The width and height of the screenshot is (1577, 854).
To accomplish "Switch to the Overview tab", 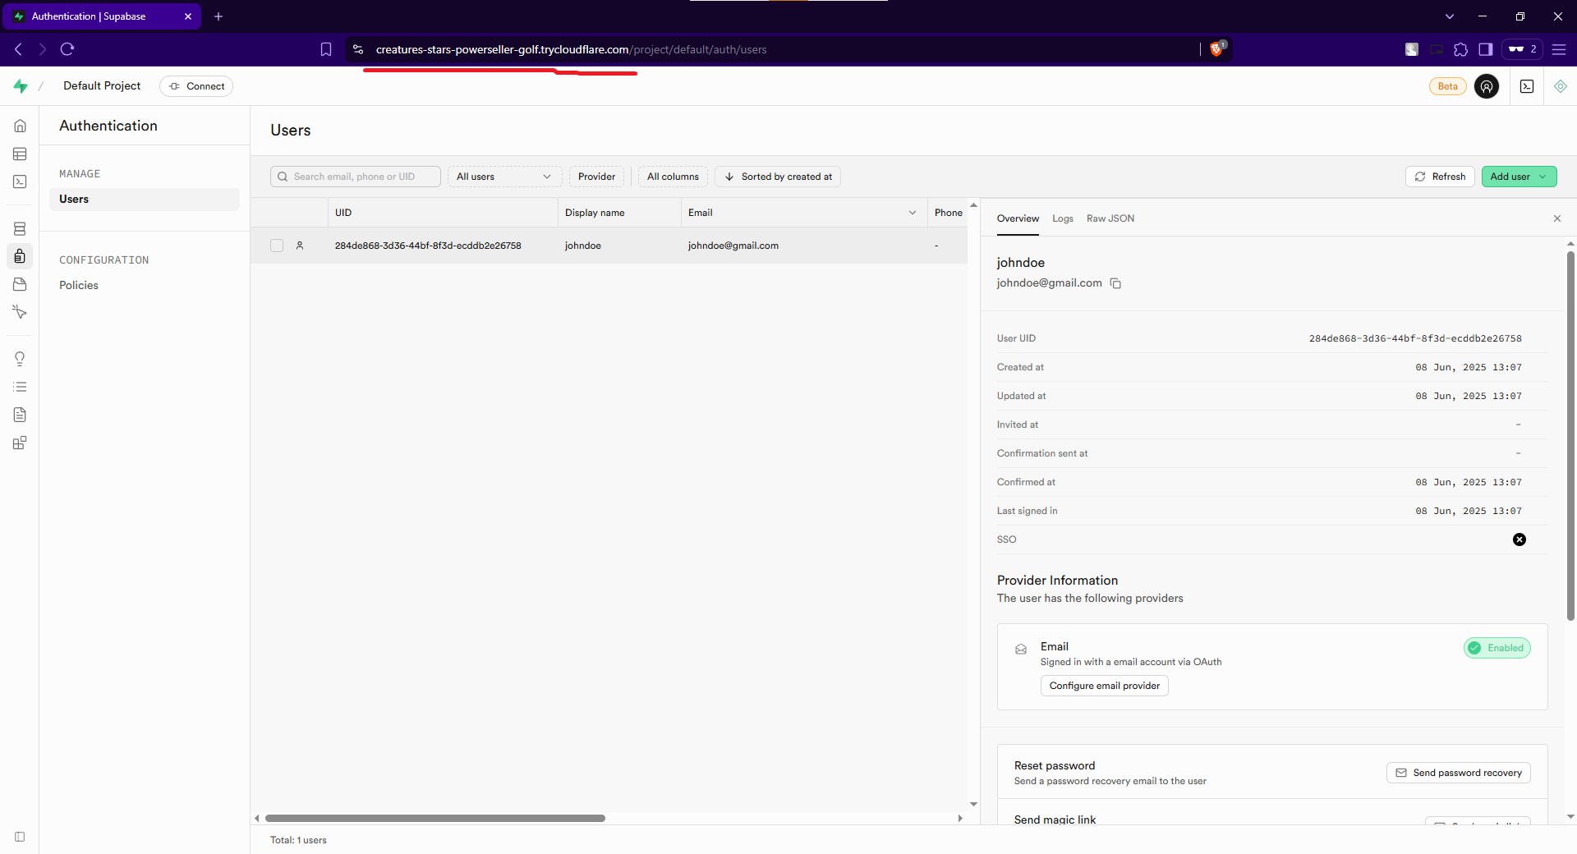I will click(1018, 218).
